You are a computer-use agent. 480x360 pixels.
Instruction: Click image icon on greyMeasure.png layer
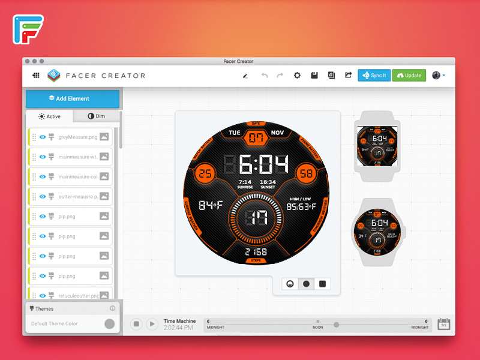pos(104,137)
